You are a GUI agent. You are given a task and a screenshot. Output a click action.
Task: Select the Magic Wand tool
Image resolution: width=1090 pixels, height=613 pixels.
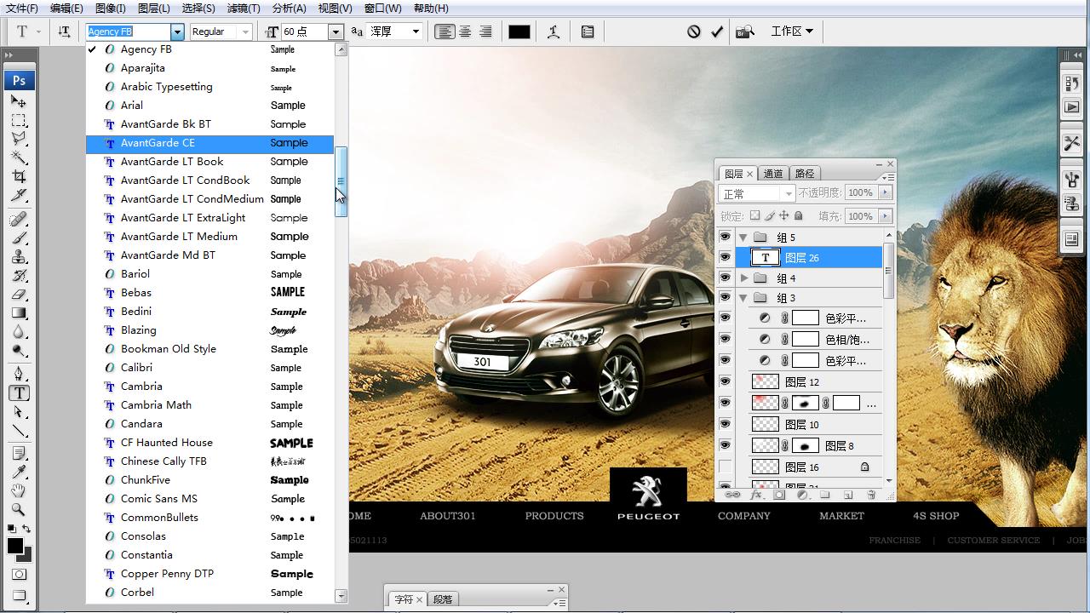tap(19, 158)
